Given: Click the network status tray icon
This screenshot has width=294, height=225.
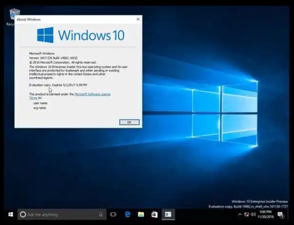Looking at the screenshot, I should 247,214.
